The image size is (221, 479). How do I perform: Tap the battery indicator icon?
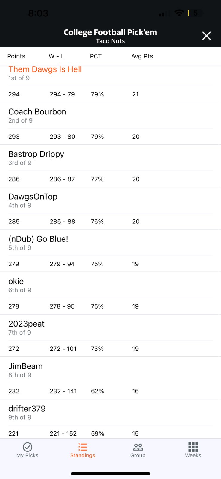[x=195, y=13]
